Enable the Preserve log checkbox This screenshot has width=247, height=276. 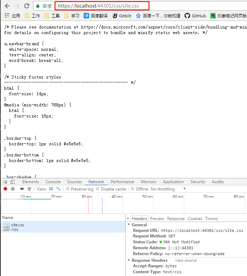pyautogui.click(x=68, y=189)
